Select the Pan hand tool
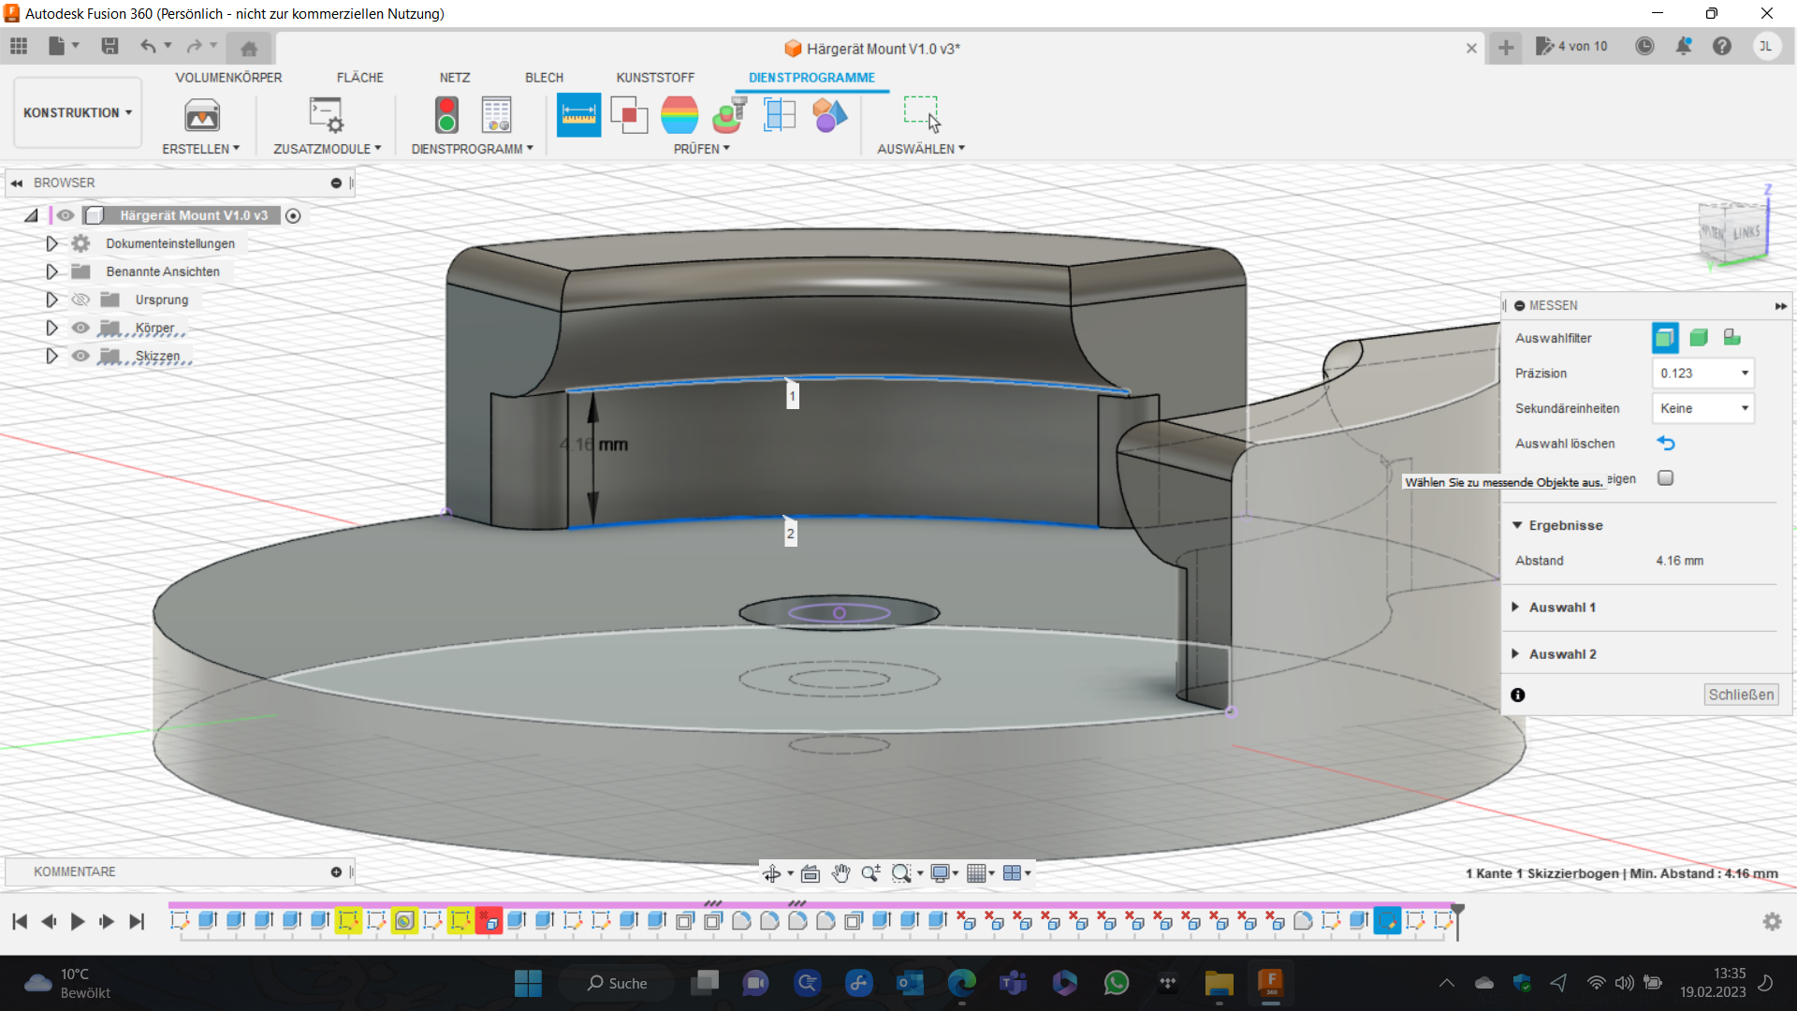Screen dimensions: 1797x1011 pyautogui.click(x=840, y=873)
